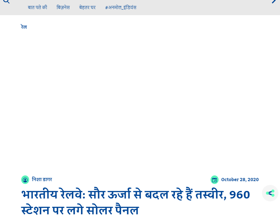Click the green calendar icon near the date
280x220 pixels.
[x=214, y=180]
